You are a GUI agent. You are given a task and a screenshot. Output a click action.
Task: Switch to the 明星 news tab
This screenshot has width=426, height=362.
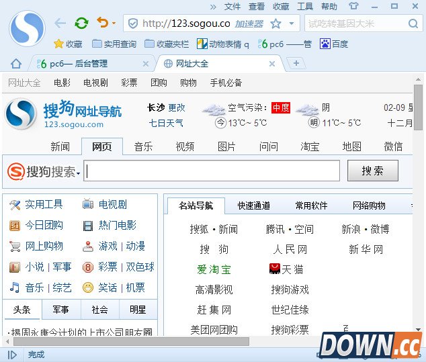138,310
